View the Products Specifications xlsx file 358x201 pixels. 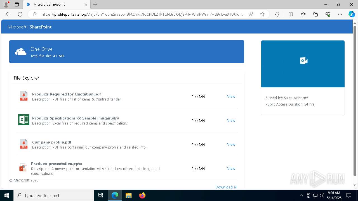(x=231, y=120)
